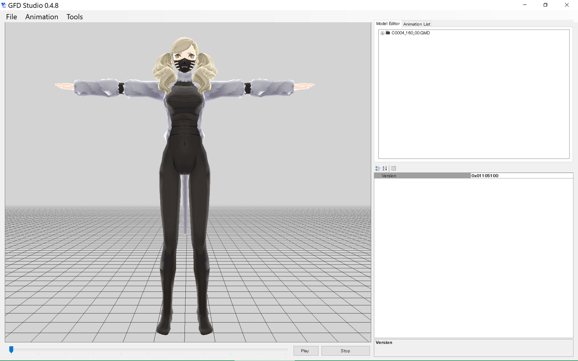Switch to the Model Editor tab
This screenshot has height=361, width=578.
(388, 24)
